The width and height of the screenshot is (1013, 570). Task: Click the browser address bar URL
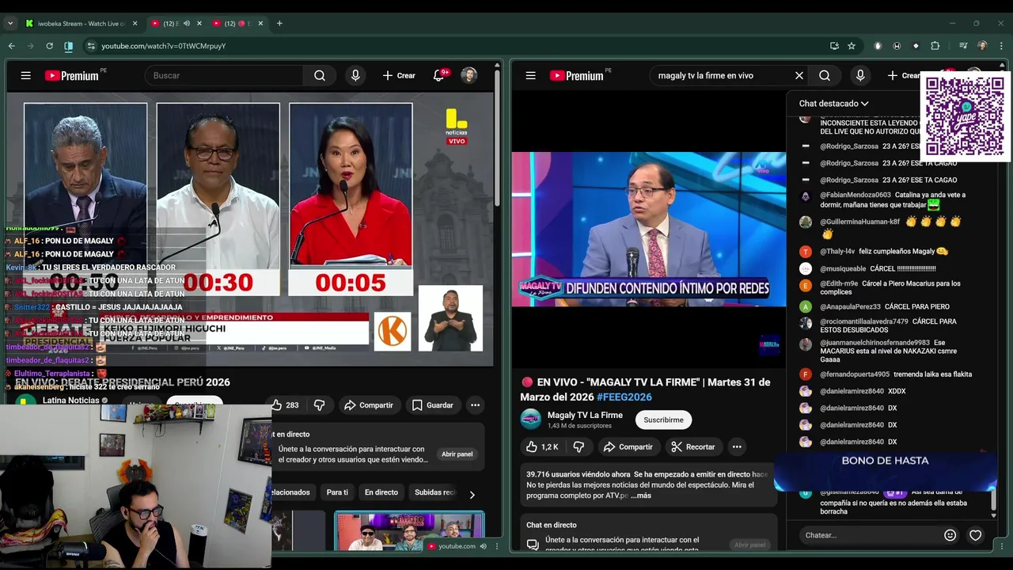click(164, 46)
